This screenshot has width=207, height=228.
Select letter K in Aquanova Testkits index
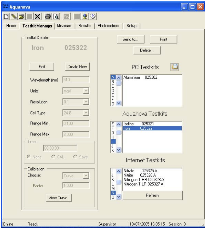pyautogui.click(x=113, y=150)
